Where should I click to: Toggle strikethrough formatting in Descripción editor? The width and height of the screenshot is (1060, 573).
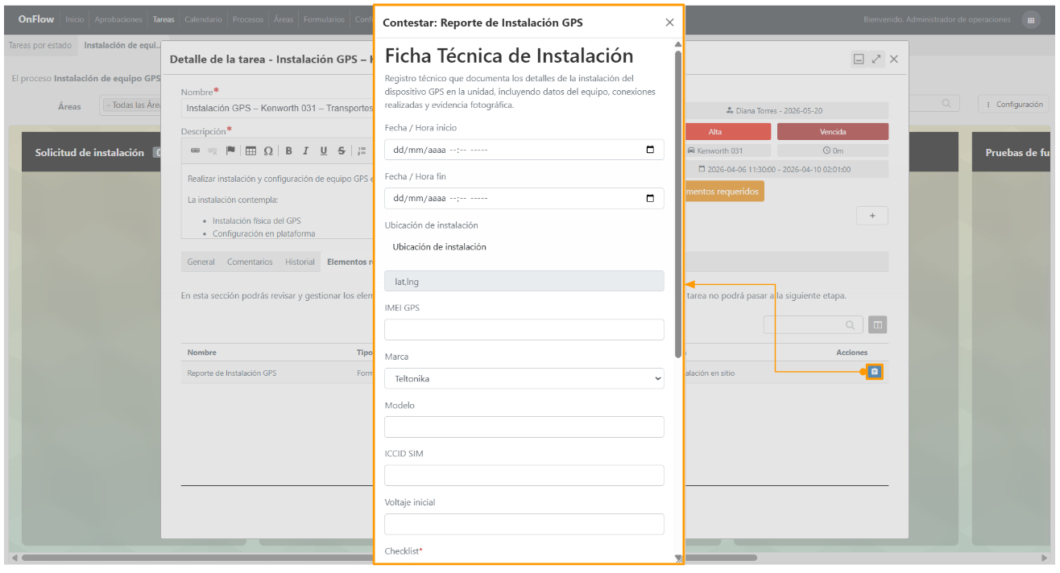click(342, 150)
